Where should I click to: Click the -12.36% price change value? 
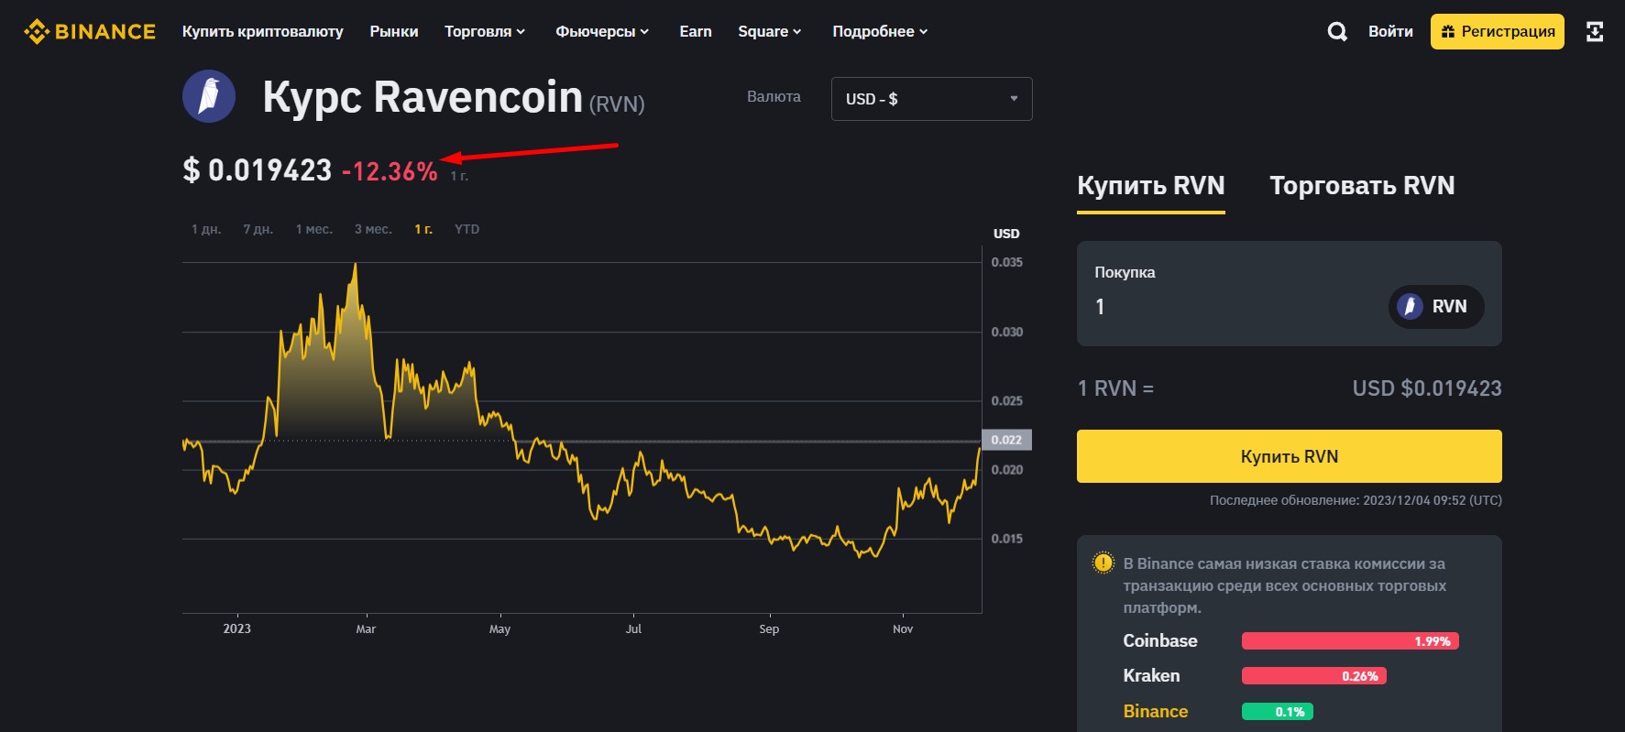tap(390, 171)
